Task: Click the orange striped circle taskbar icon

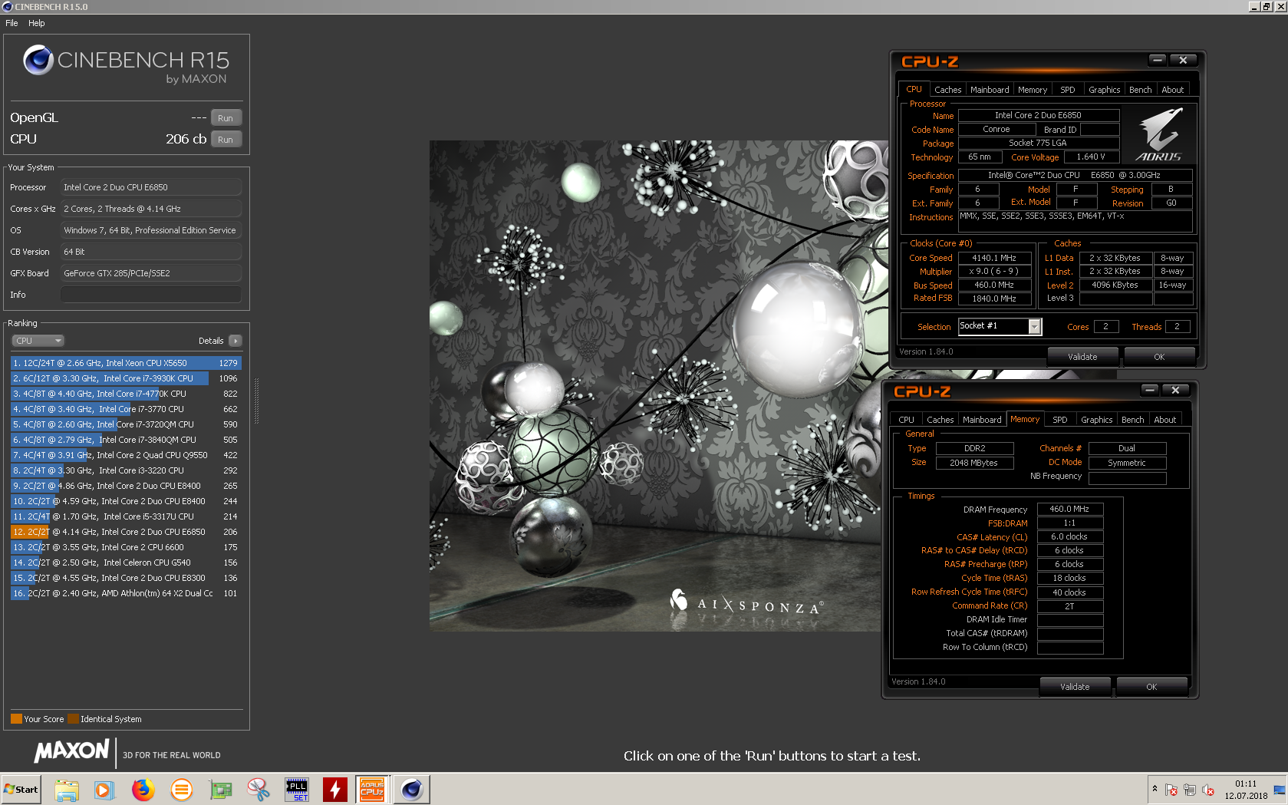Action: coord(181,789)
